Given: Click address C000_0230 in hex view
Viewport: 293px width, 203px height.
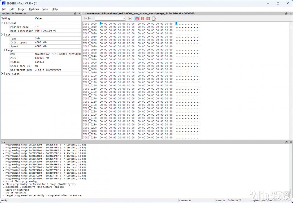Looking at the screenshot, I should [x=90, y=138].
